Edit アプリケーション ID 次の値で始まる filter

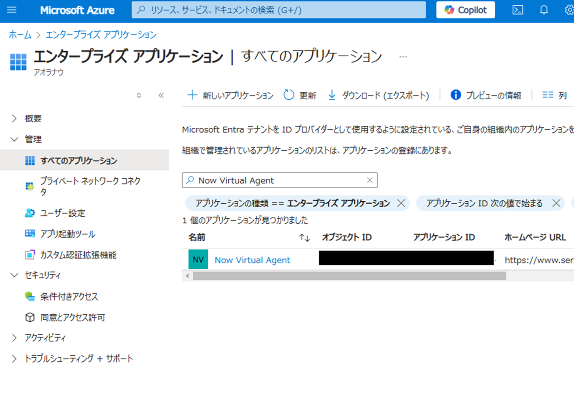[484, 203]
